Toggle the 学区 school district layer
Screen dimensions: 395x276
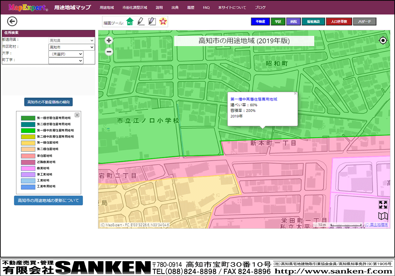(278, 22)
